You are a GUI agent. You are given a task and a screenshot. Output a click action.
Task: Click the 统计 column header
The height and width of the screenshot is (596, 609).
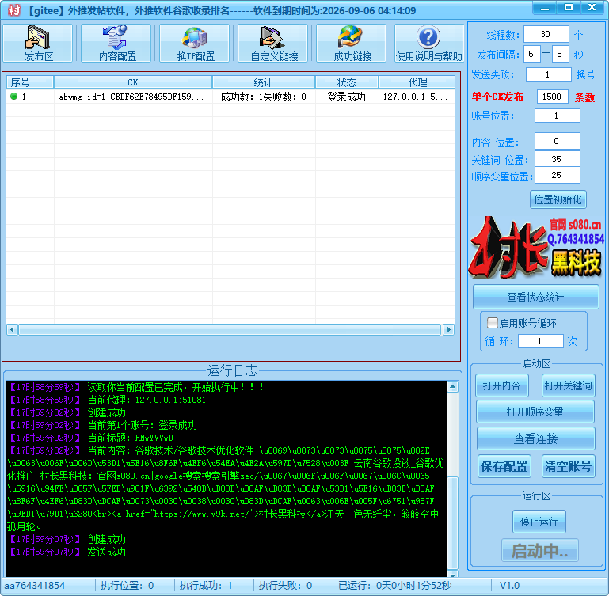click(x=264, y=82)
